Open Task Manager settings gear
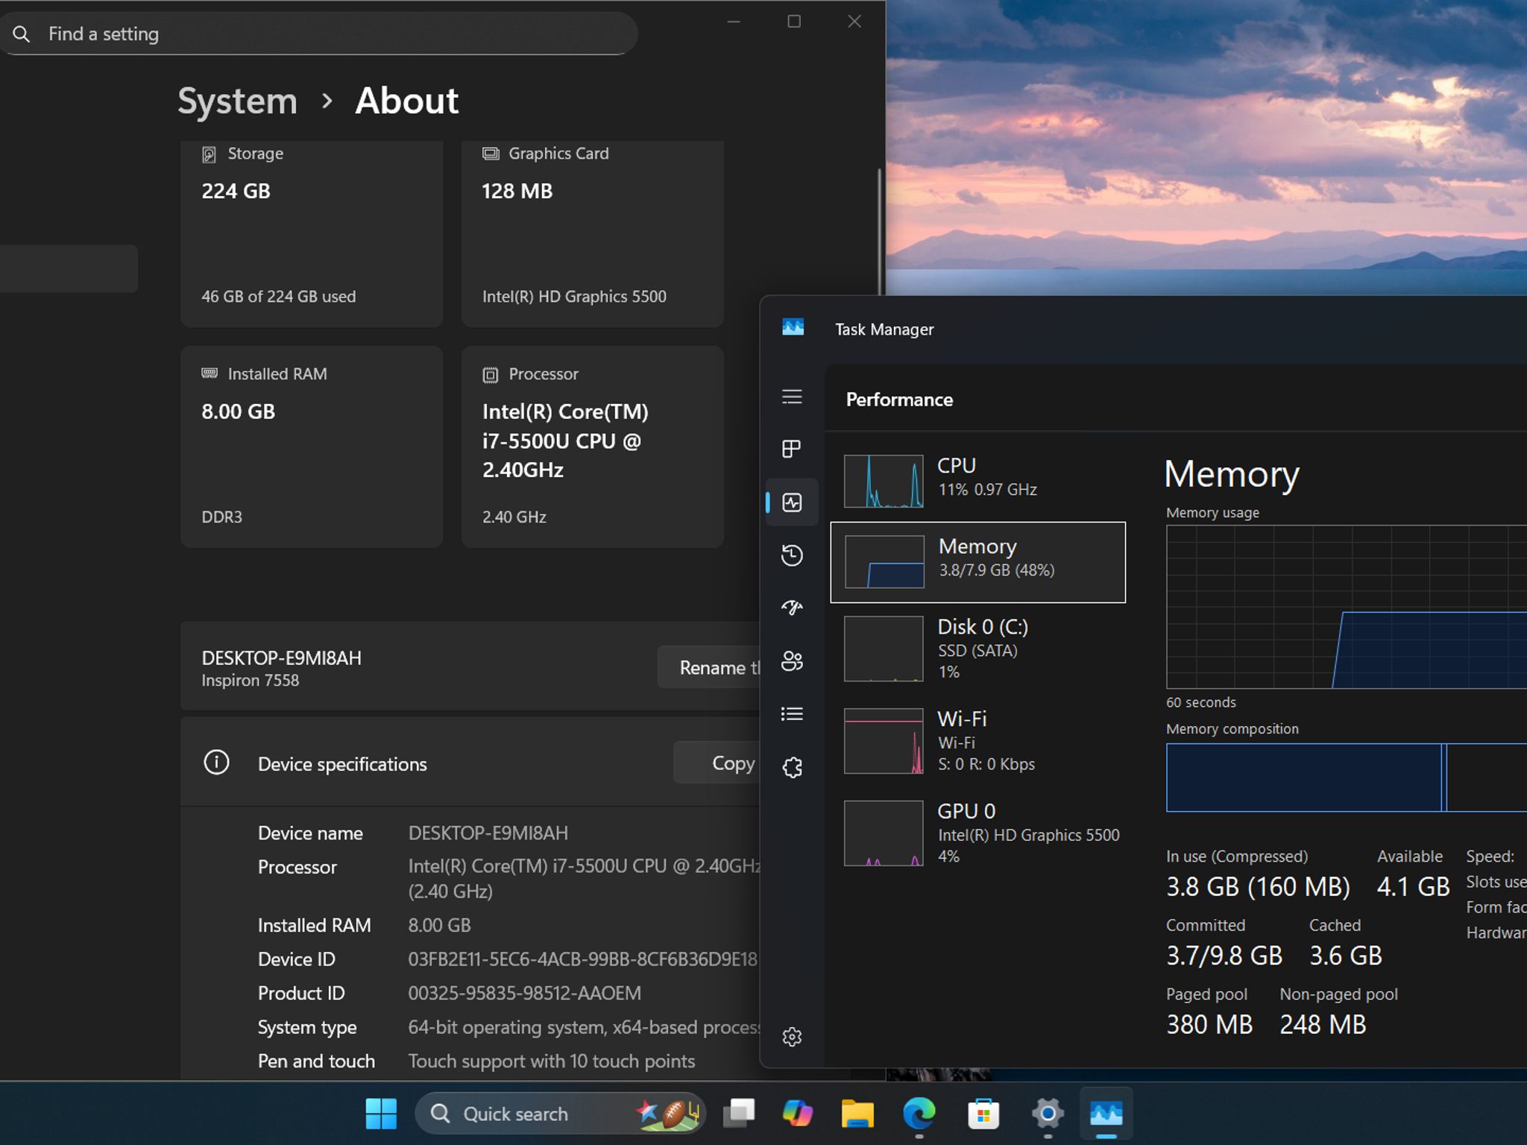Image resolution: width=1527 pixels, height=1145 pixels. [x=792, y=1037]
